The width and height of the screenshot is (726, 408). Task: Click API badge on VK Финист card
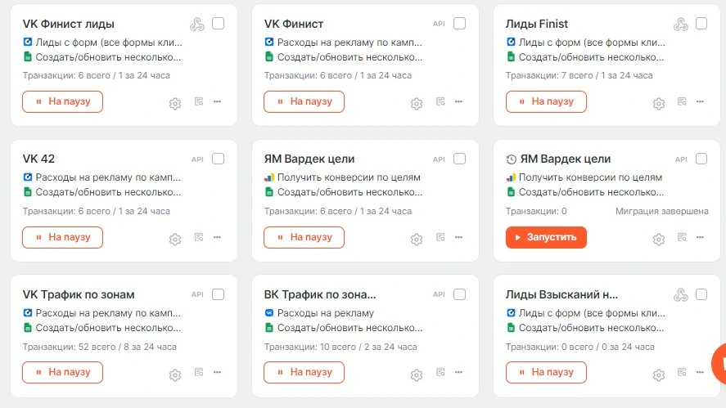[439, 24]
